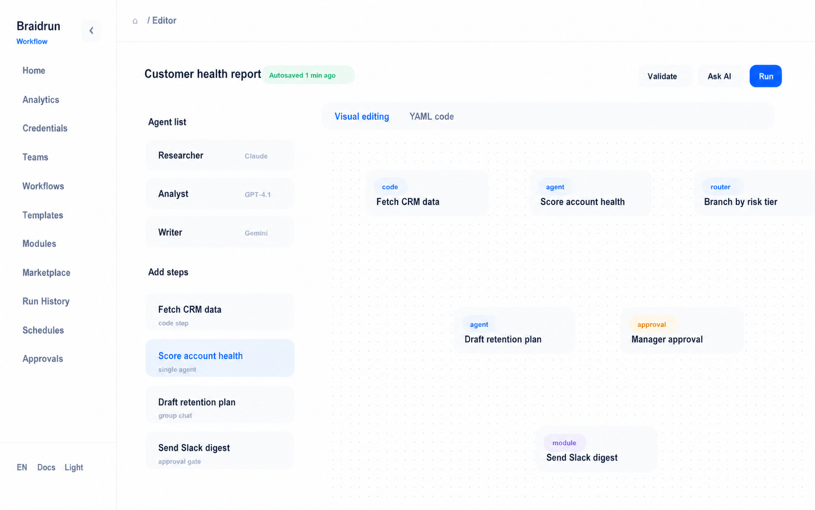Select the Score account health canvas node

tap(590, 193)
